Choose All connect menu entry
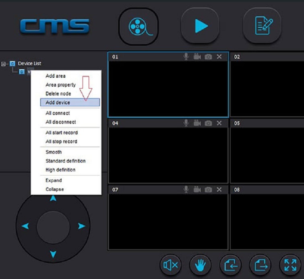 pos(58,113)
